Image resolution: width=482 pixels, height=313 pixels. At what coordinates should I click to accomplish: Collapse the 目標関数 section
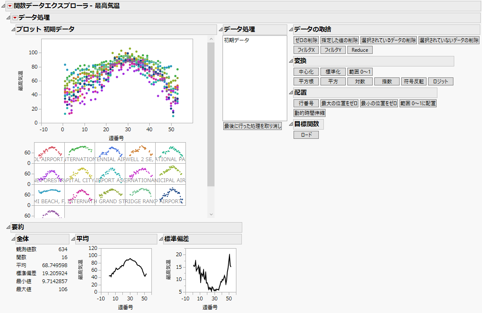[291, 124]
